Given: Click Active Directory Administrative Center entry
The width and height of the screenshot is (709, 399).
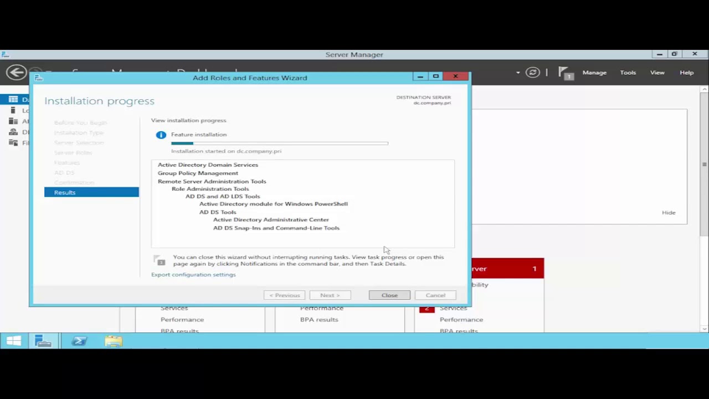Looking at the screenshot, I should coord(271,220).
